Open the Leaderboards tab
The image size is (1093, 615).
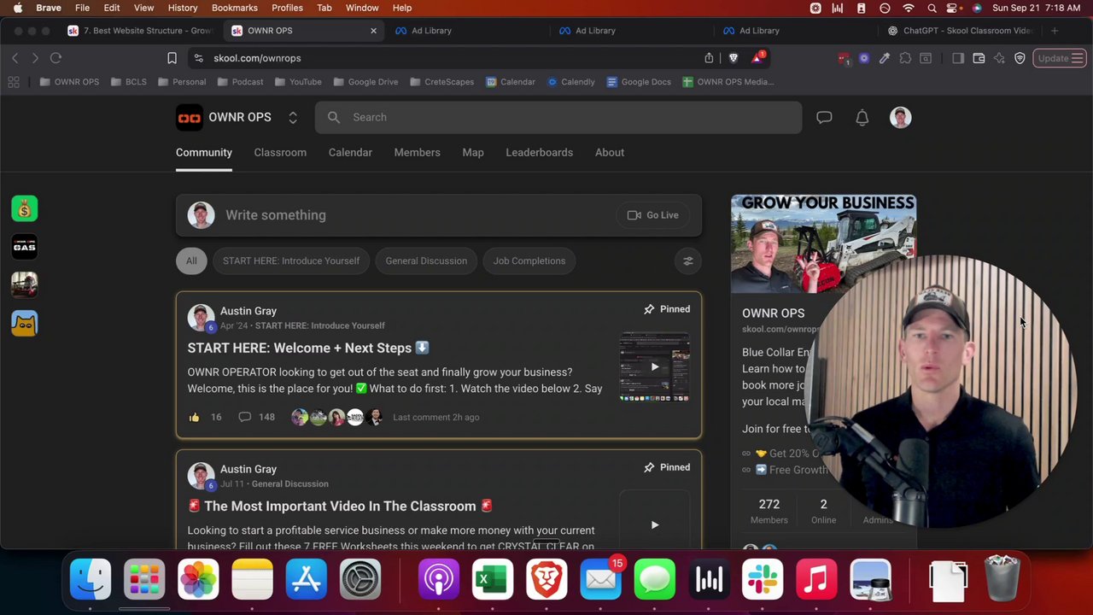540,152
